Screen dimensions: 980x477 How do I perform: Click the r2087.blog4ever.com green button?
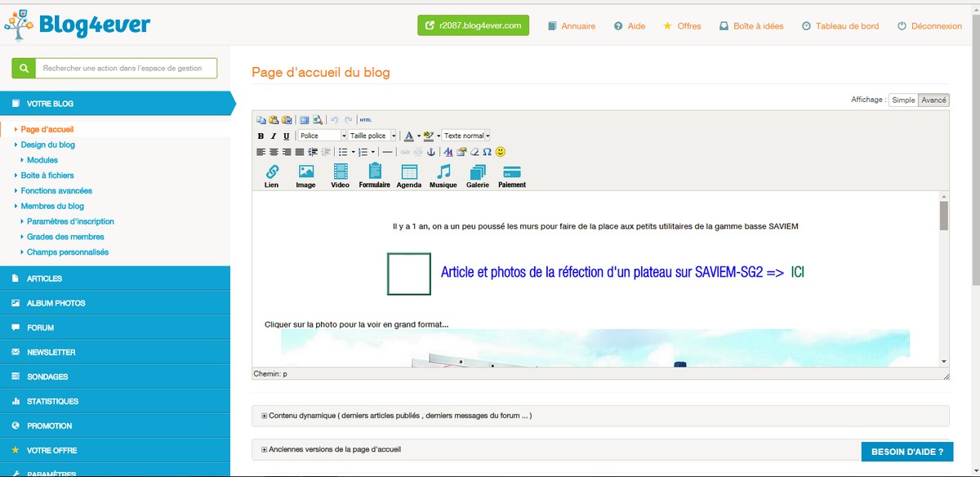[473, 25]
